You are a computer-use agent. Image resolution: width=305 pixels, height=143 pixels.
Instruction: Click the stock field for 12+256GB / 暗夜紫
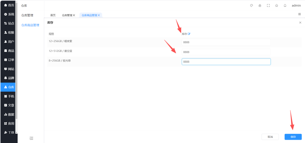coord(226,42)
